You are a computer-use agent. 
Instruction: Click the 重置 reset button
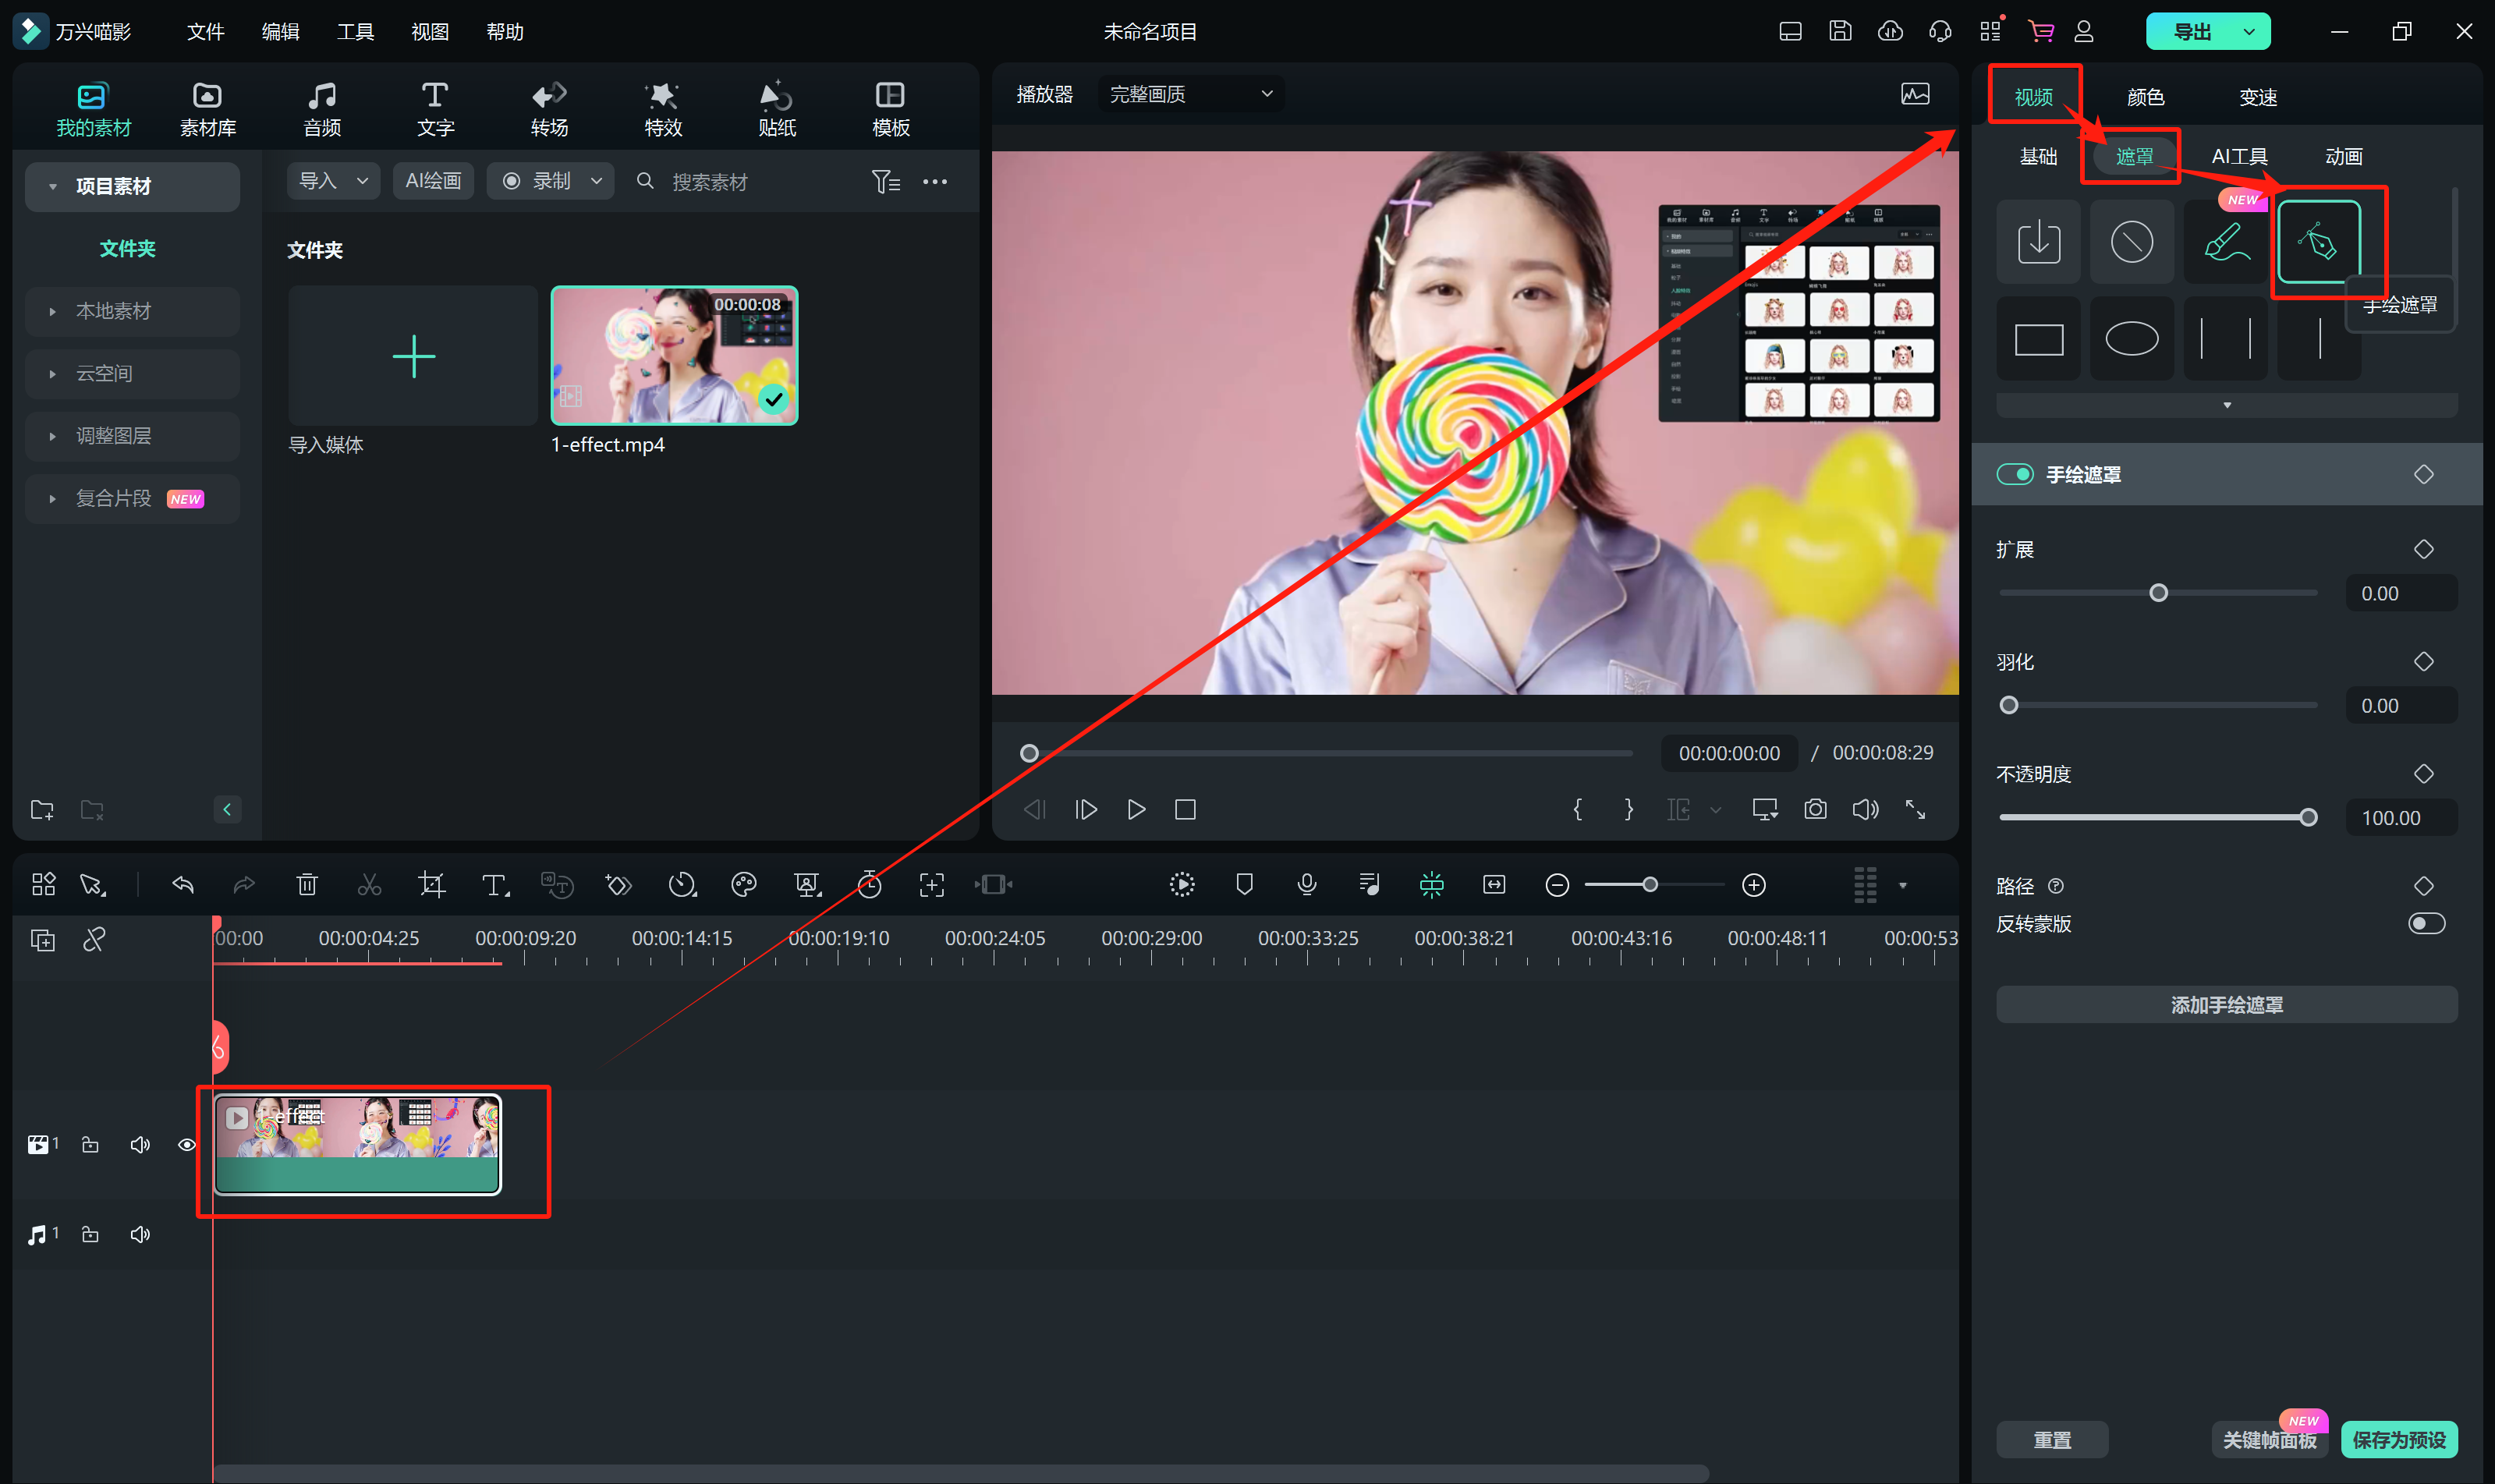[x=2052, y=1440]
